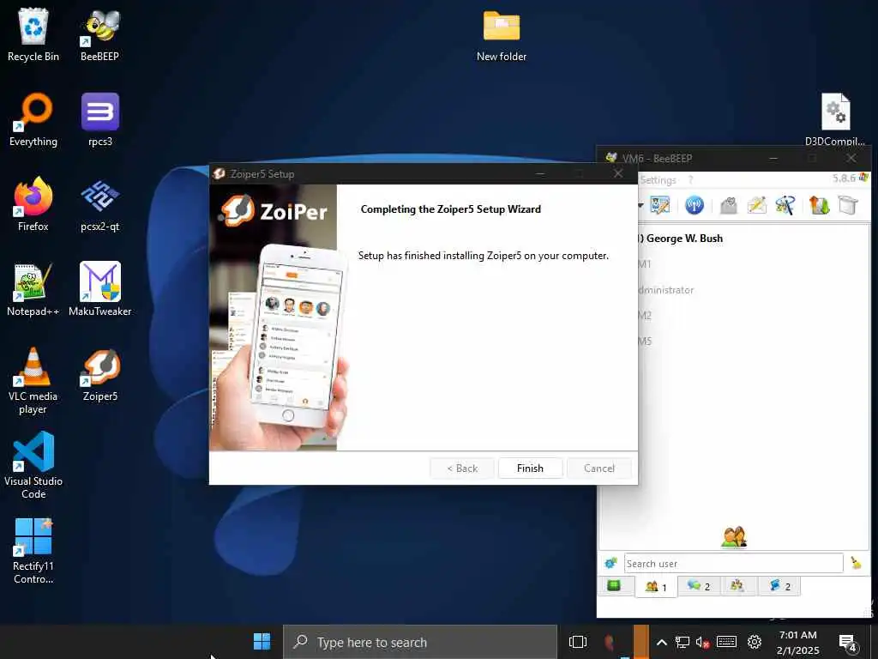
Task: Open the ? help menu in BeeBEEP
Action: pyautogui.click(x=690, y=180)
